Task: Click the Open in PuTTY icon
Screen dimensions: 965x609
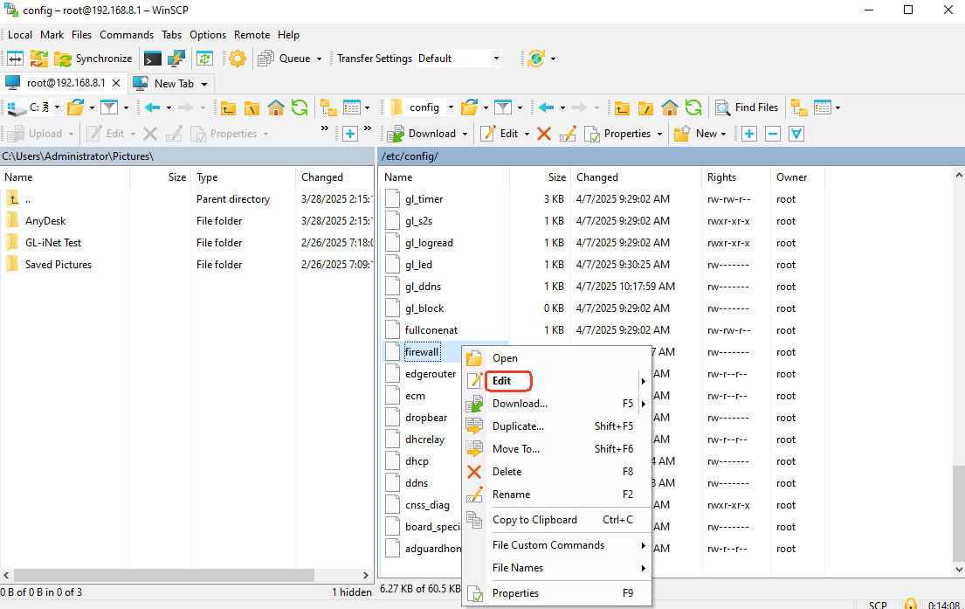Action: 176,59
